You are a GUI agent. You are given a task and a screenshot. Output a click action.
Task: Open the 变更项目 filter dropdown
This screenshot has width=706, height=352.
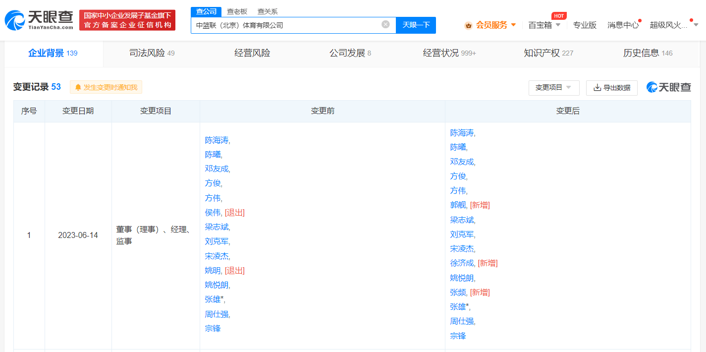click(553, 88)
